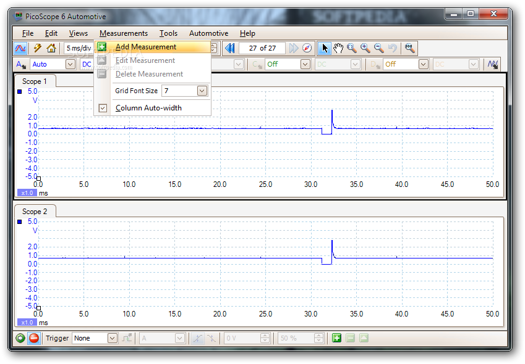The height and width of the screenshot is (364, 525).
Task: Click the Measurements menu title
Action: pyautogui.click(x=124, y=33)
